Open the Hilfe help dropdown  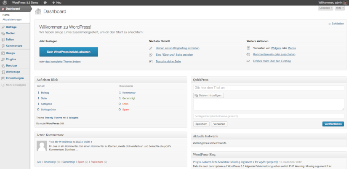tap(340, 8)
